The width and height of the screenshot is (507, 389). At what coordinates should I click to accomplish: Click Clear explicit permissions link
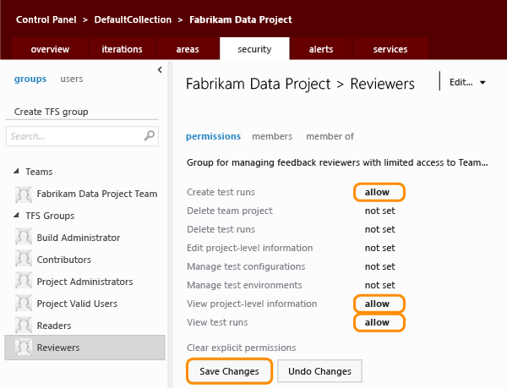(x=241, y=348)
